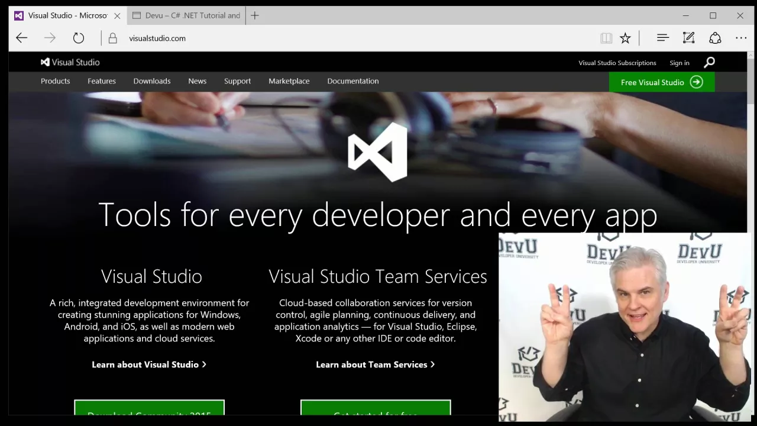The width and height of the screenshot is (757, 426).
Task: Go to Marketplace in the navigation
Action: tap(289, 81)
